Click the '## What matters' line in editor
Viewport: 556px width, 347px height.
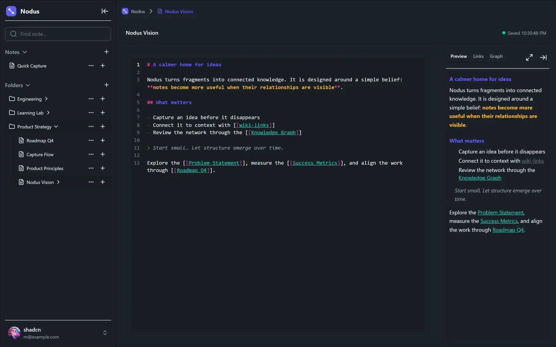click(x=169, y=103)
